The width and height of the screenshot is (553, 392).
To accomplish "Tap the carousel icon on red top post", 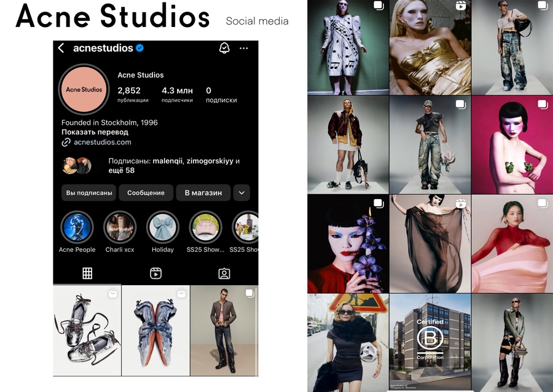I will [x=543, y=203].
